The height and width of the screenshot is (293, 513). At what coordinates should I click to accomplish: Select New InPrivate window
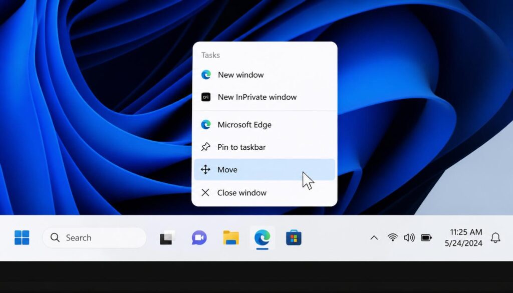coord(265,97)
